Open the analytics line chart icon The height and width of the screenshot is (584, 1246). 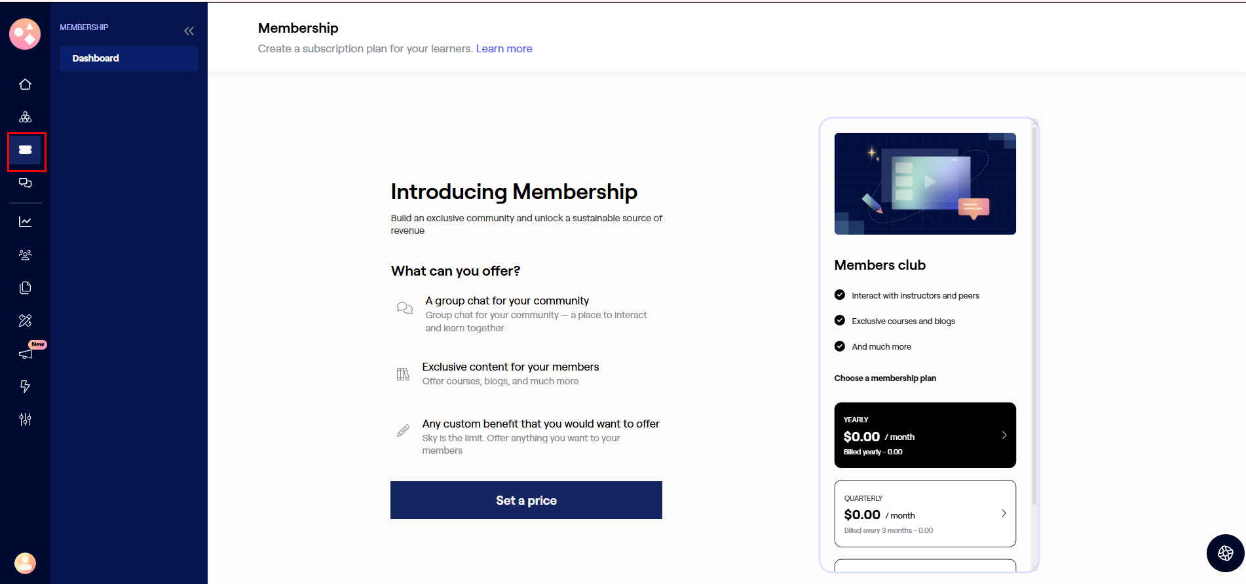(x=25, y=222)
